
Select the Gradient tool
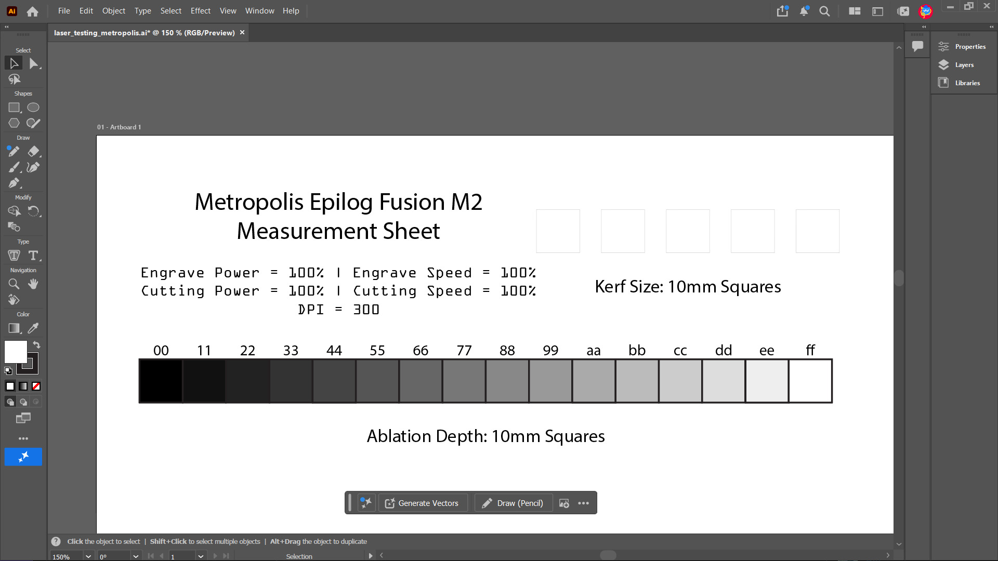pos(14,328)
